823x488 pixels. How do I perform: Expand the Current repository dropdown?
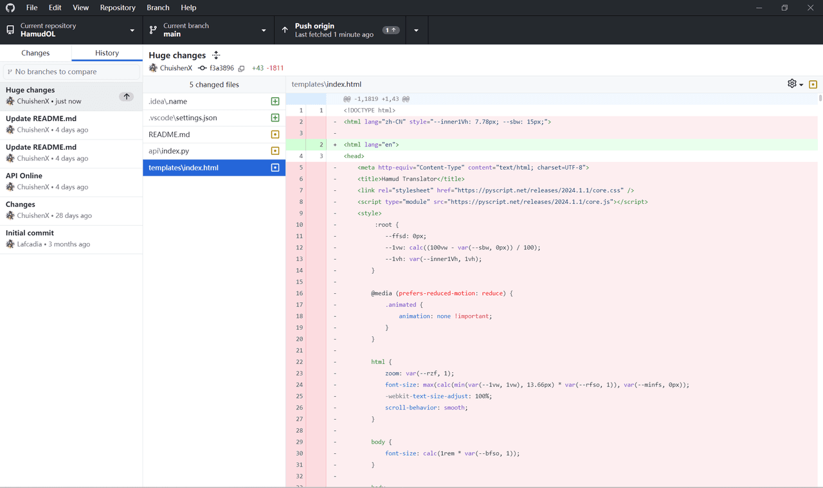pos(71,30)
